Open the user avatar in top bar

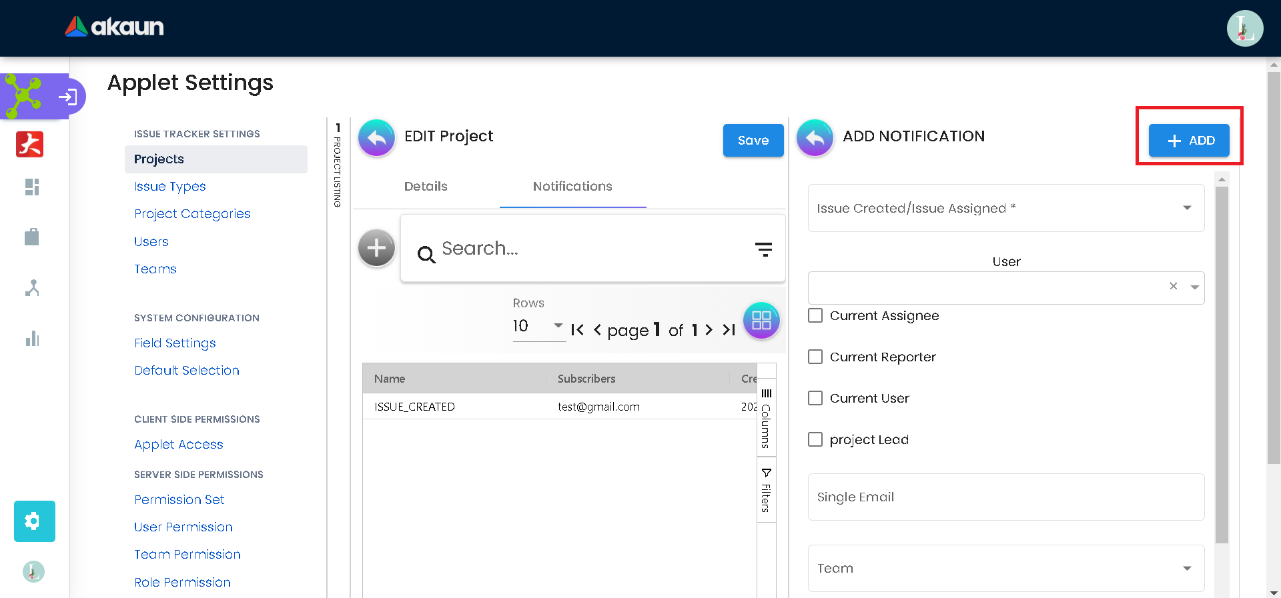click(x=1245, y=28)
